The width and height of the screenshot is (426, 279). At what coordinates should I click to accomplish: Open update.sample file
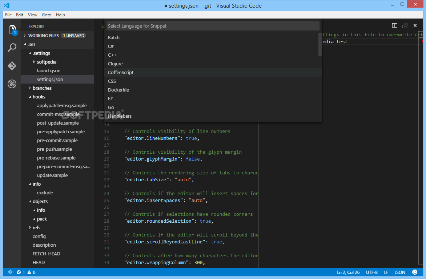(57, 175)
